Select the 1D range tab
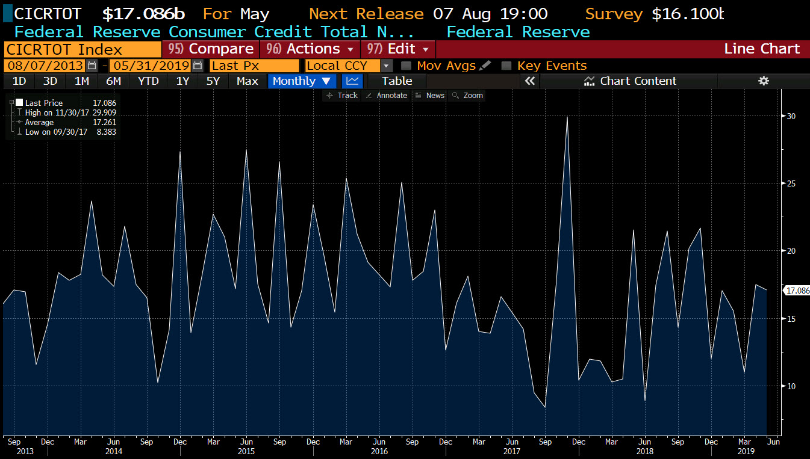Image resolution: width=810 pixels, height=459 pixels. coord(19,81)
